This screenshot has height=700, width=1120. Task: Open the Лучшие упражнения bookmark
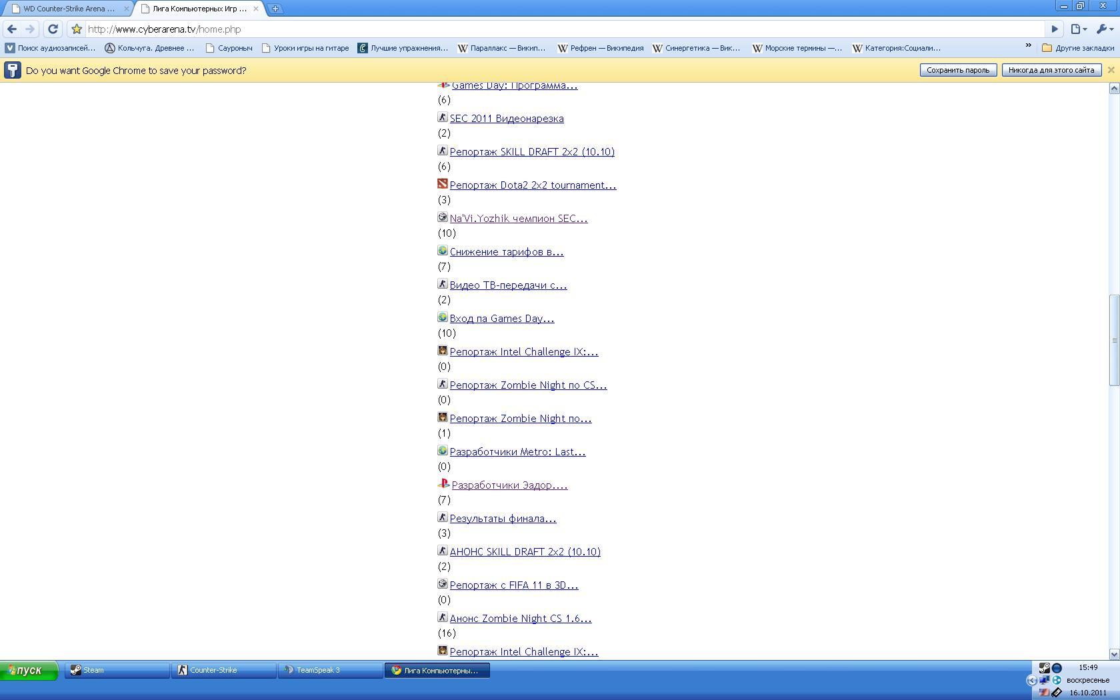click(x=403, y=48)
